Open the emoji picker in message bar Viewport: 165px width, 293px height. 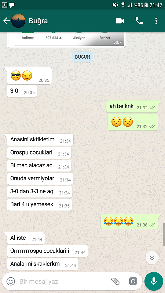[11, 281]
